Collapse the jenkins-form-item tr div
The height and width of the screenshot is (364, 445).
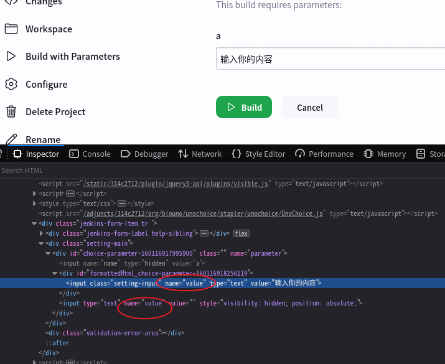34,223
